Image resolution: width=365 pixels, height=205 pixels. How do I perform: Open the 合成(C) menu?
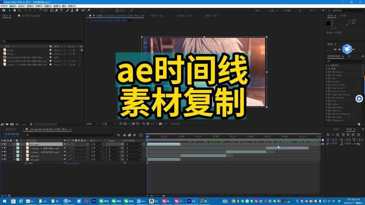pyautogui.click(x=22, y=6)
